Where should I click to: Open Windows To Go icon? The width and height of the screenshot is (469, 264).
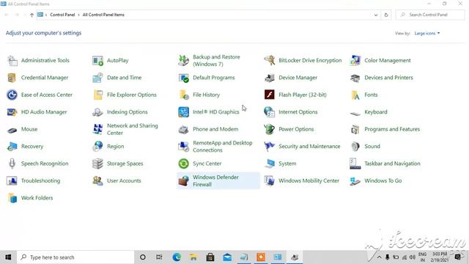(355, 181)
